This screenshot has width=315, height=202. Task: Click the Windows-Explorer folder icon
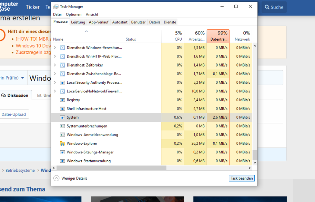click(62, 143)
